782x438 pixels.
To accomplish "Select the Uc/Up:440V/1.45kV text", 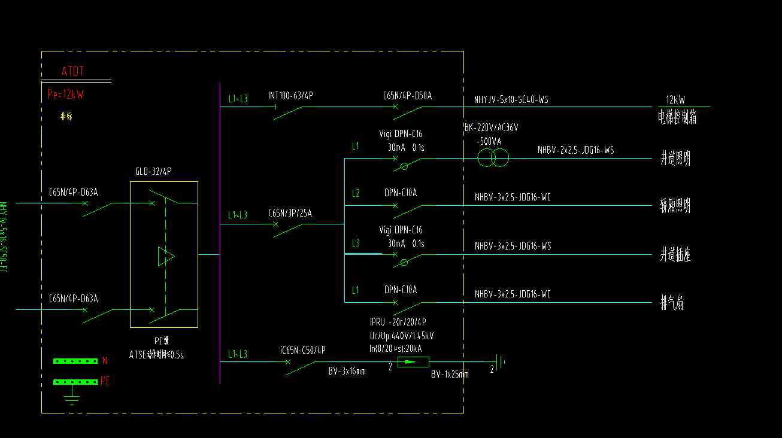I will click(402, 336).
